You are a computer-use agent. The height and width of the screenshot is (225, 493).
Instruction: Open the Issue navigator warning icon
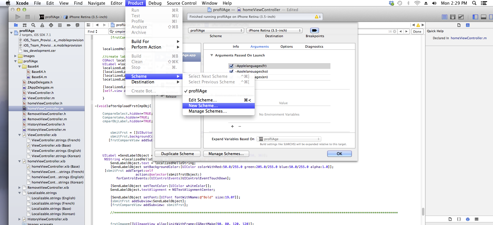click(42, 25)
